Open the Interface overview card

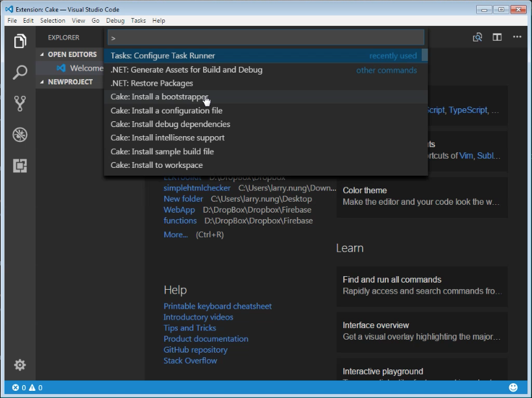(422, 331)
